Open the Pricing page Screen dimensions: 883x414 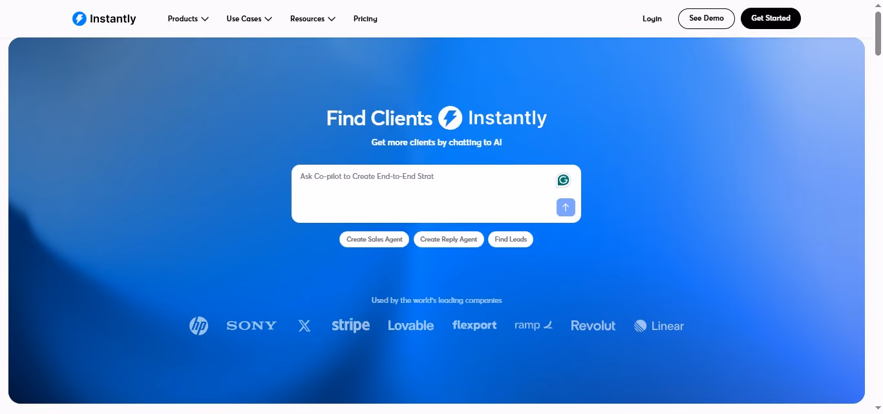365,19
